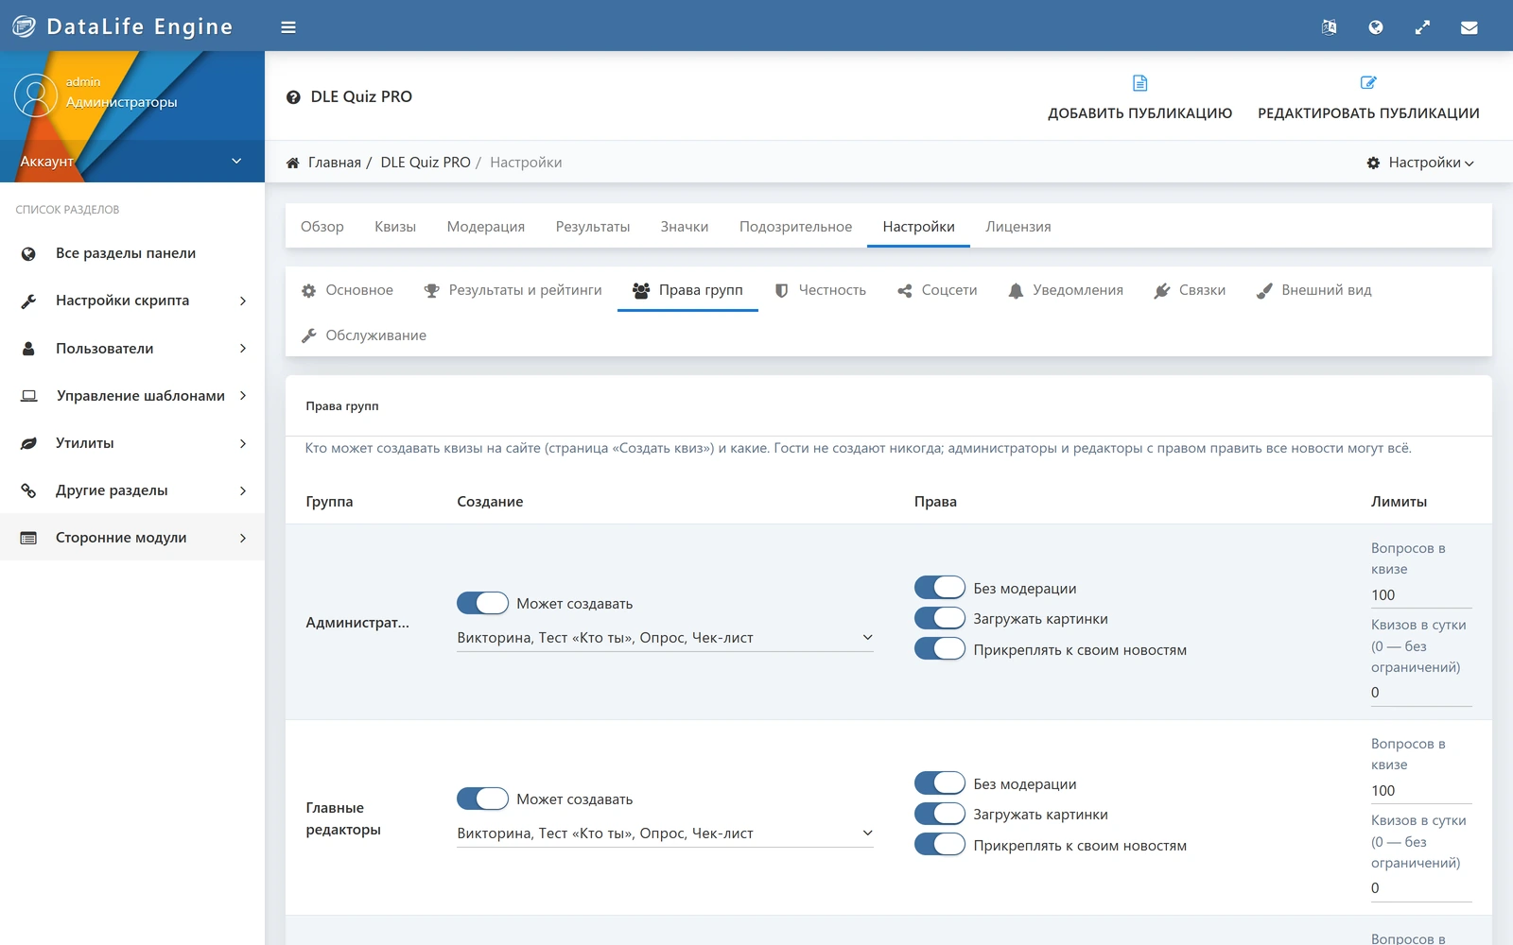Toggle Может создавать for Администраторы group

tap(482, 603)
